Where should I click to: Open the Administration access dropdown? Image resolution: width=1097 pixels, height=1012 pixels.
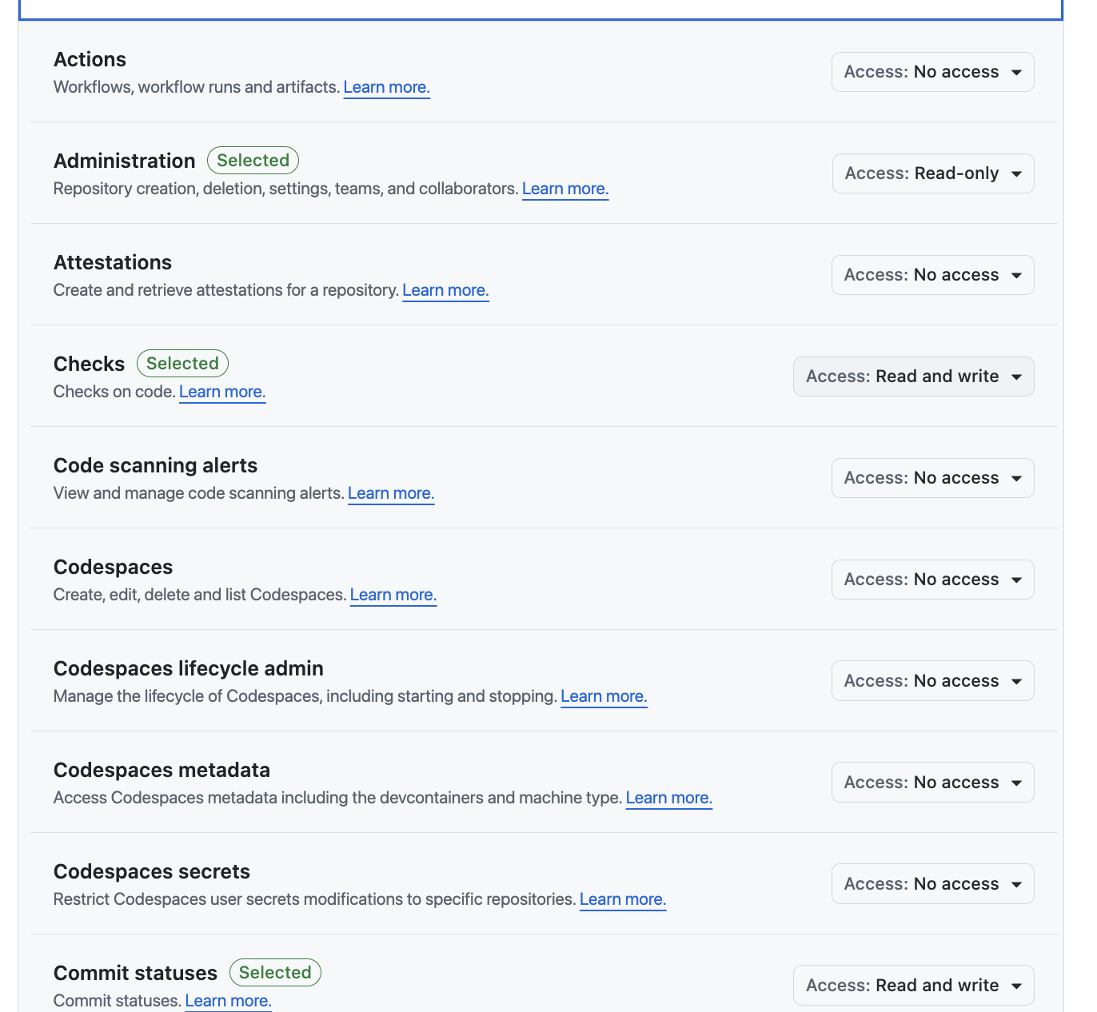pyautogui.click(x=933, y=173)
